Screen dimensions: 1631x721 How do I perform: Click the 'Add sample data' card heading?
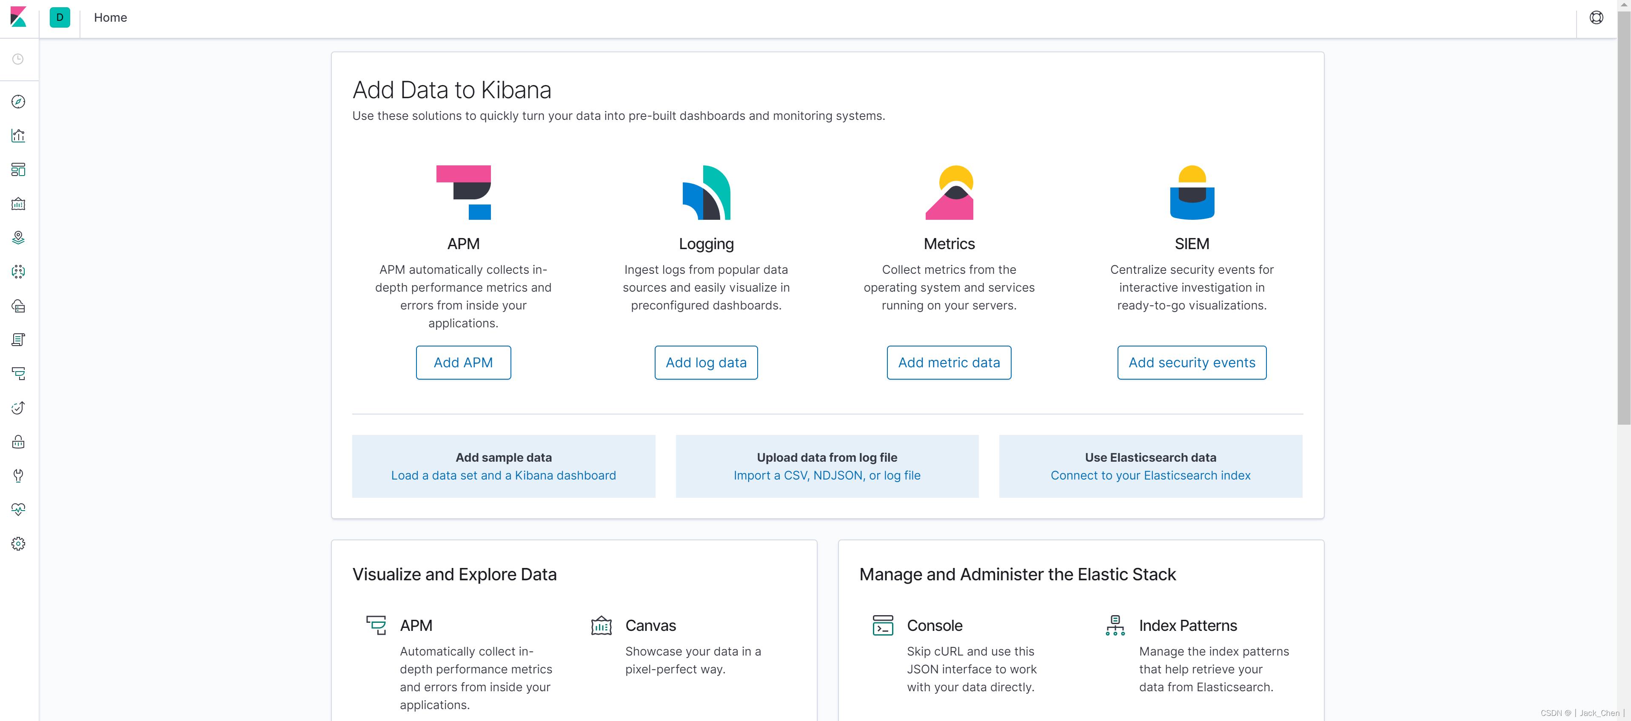tap(503, 457)
